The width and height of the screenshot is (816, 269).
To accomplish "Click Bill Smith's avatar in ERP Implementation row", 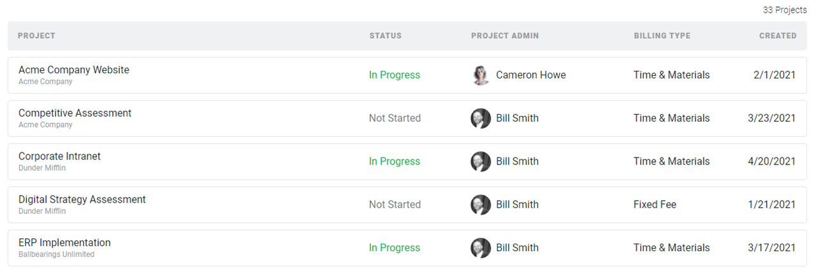I will [481, 248].
